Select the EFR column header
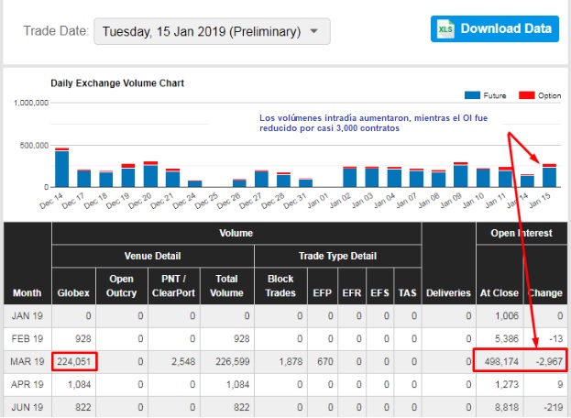This screenshot has height=418, width=571. [352, 286]
